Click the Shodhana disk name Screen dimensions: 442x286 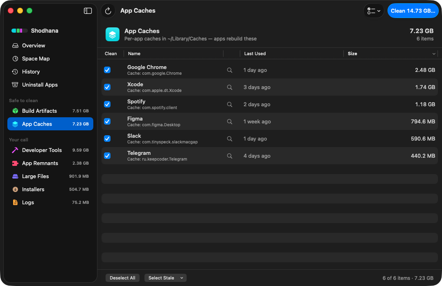[45, 31]
